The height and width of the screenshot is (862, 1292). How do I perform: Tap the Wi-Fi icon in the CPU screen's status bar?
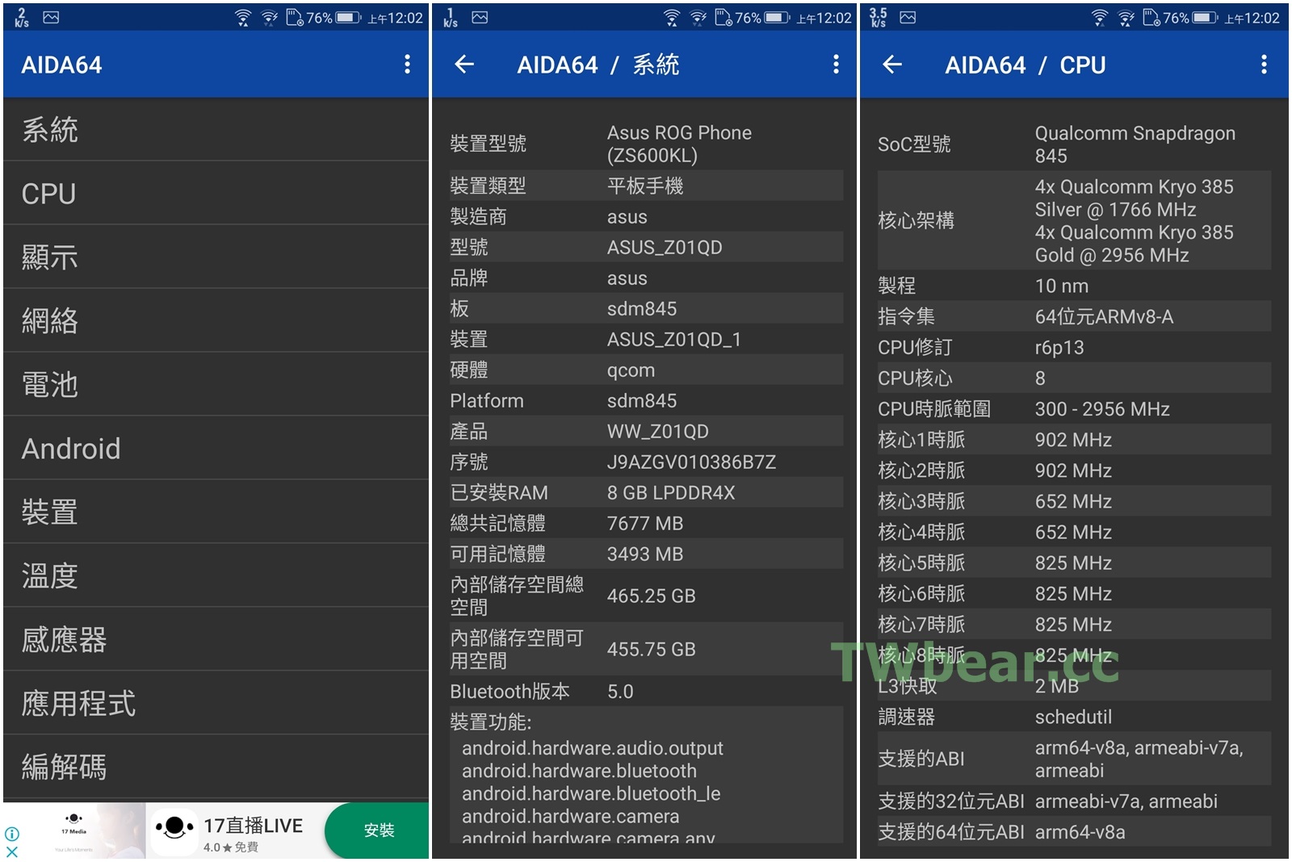[1099, 18]
